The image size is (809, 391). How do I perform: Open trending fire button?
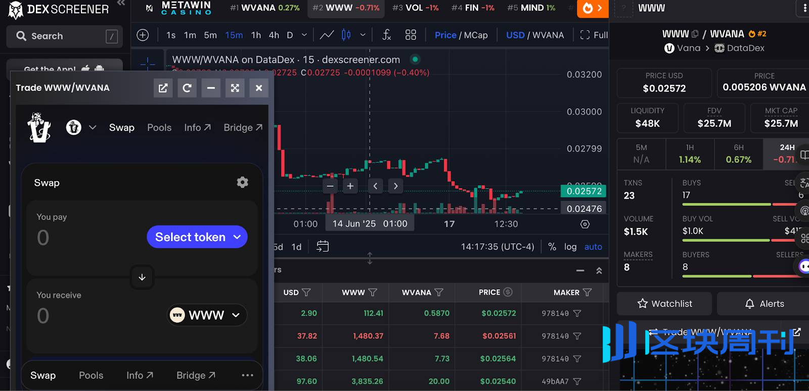593,8
